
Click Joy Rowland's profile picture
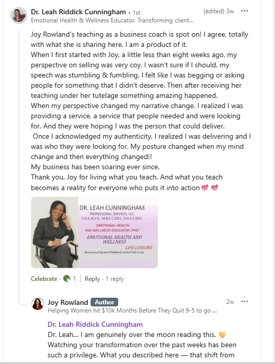click(x=38, y=304)
